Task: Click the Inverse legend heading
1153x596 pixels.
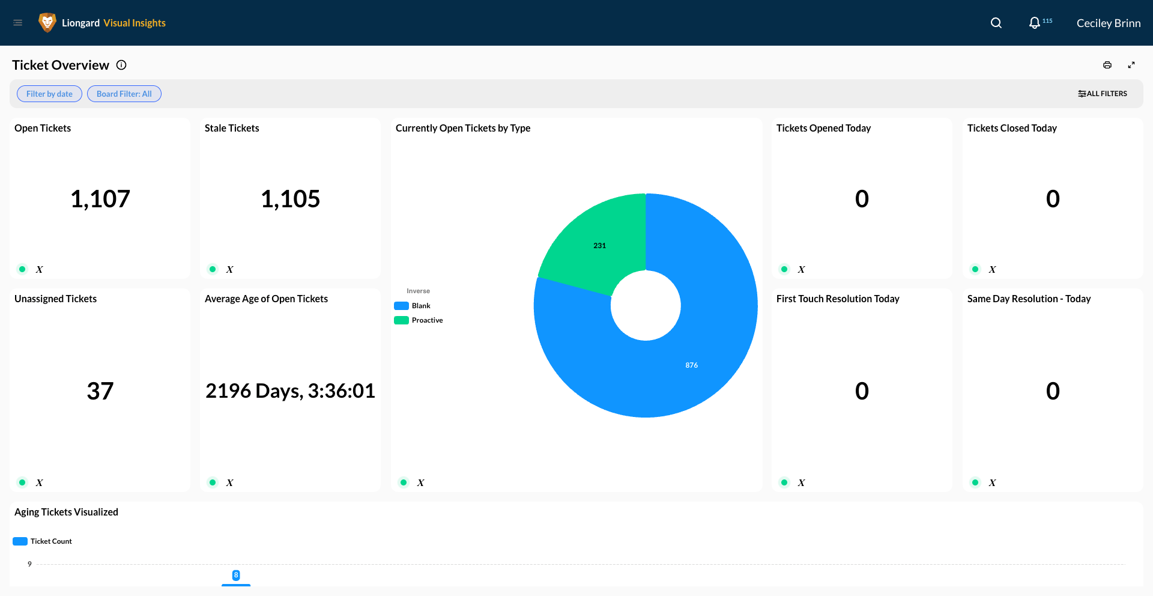Action: point(419,291)
